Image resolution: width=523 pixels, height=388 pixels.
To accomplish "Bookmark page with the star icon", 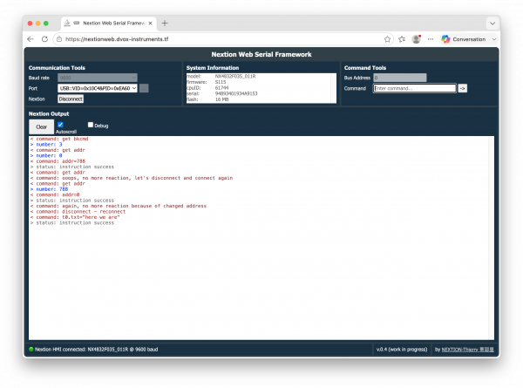I will click(387, 39).
